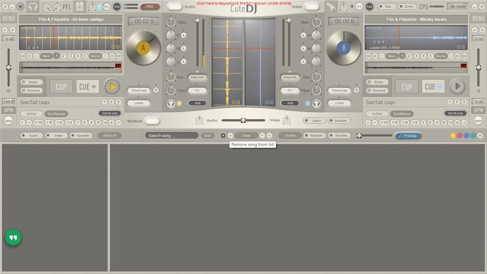Toggle the MixNext switch
Screen dimensions: 487x274
point(152,121)
